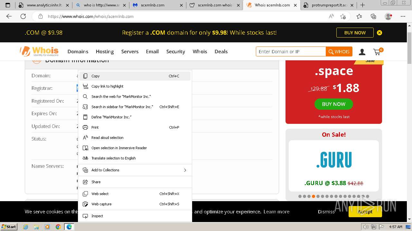Choose Print from the context menu
Image resolution: width=412 pixels, height=231 pixels.
point(135,127)
